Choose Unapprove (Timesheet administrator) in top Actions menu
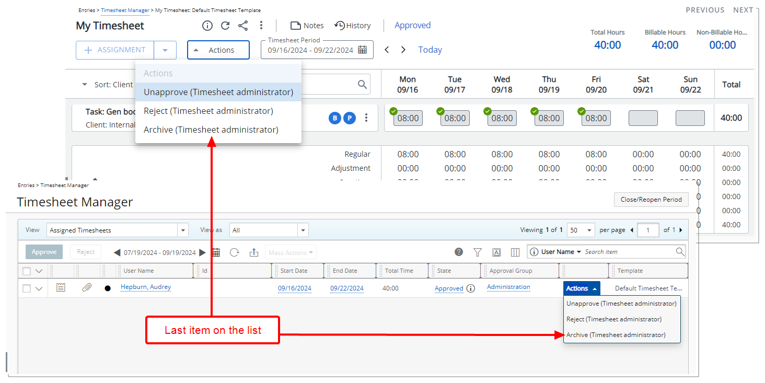Screen dimensions: 765x383 pos(218,92)
